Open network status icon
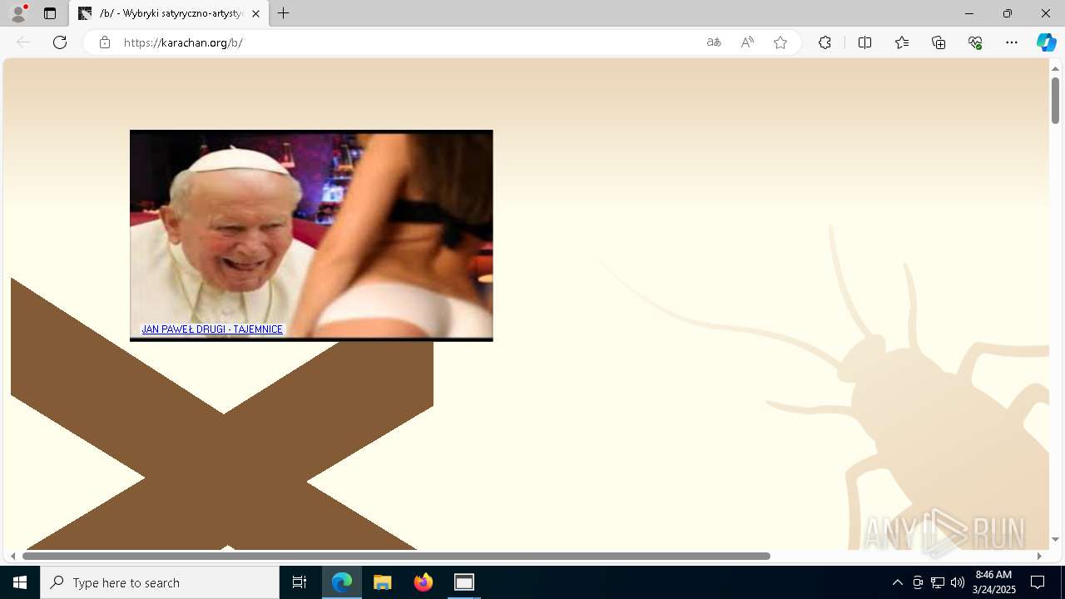Image resolution: width=1065 pixels, height=599 pixels. click(x=938, y=582)
